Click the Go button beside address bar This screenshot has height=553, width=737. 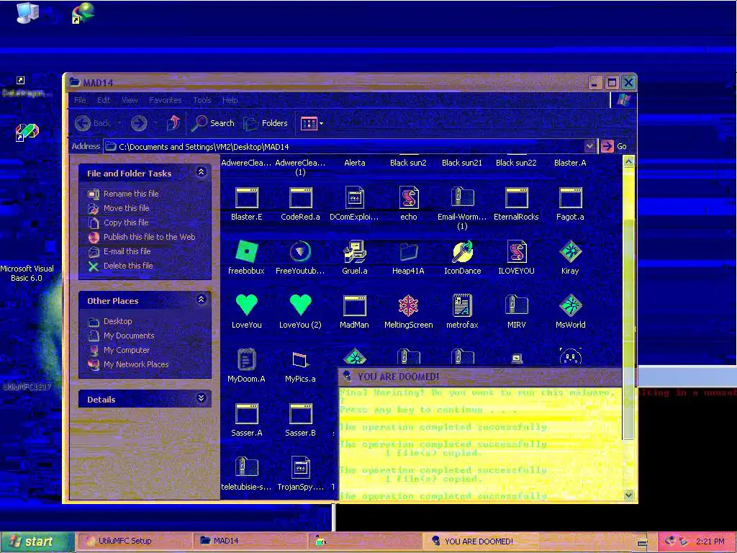pos(615,146)
